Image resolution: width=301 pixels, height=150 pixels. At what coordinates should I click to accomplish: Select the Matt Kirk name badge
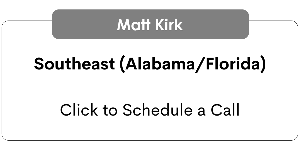[150, 24]
